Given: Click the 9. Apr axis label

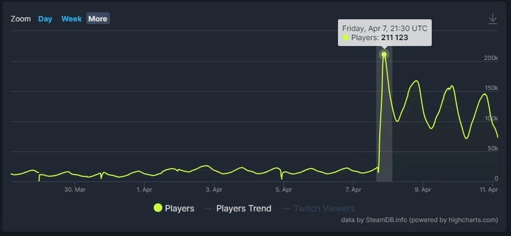Looking at the screenshot, I should (423, 189).
